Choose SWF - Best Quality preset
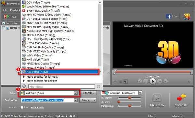The image size is (195, 118). 43,11
